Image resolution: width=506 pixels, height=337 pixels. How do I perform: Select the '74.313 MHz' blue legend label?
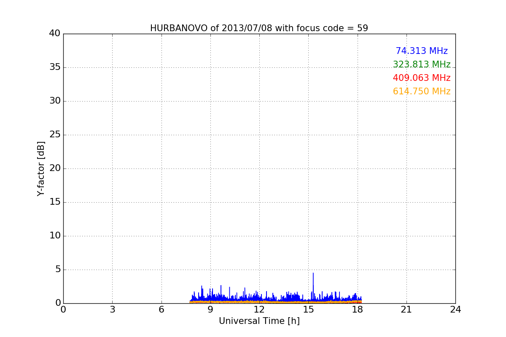[422, 51]
